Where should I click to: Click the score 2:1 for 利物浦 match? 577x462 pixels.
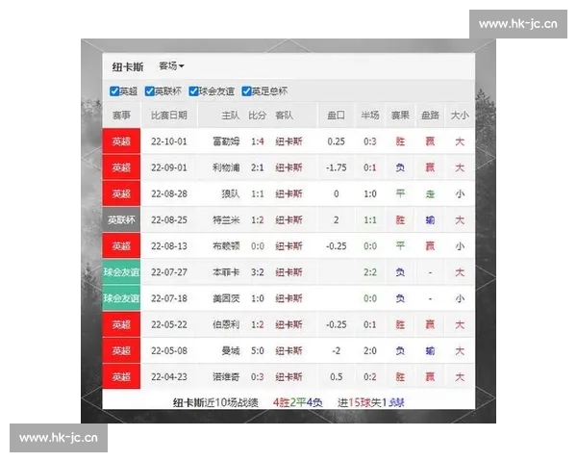click(x=257, y=167)
